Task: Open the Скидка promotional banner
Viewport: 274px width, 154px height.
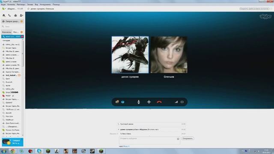Action: click(x=12, y=142)
